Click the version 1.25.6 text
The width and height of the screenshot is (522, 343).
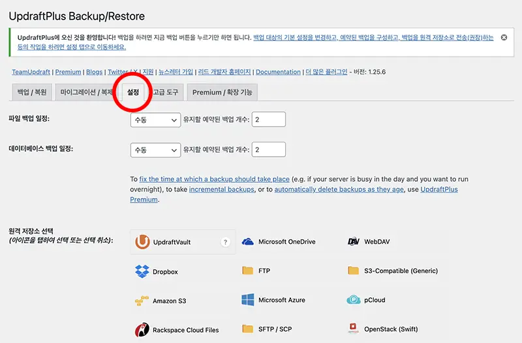click(x=369, y=72)
